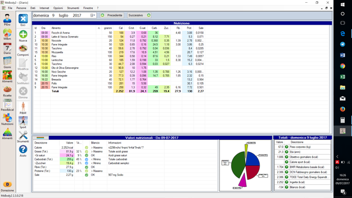
Task: Open Alimenti food pyramid icon
Action: coord(7,132)
